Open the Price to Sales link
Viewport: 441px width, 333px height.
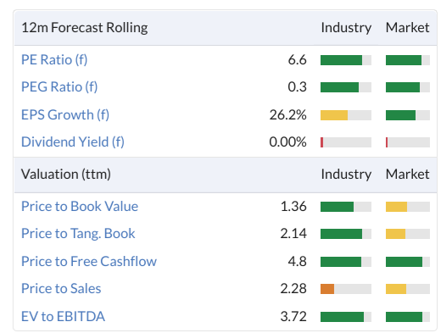61,288
